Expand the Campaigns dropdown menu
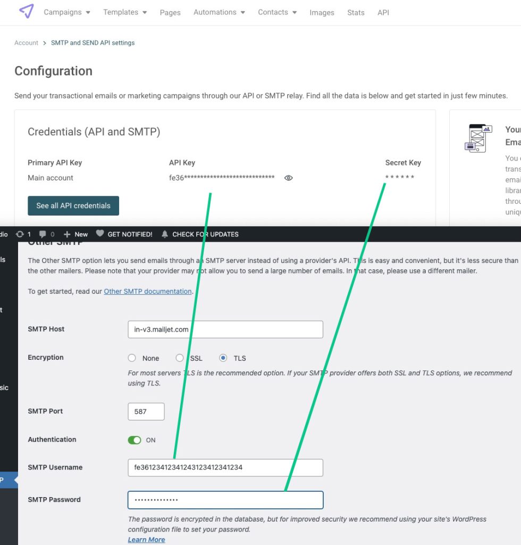The width and height of the screenshot is (521, 545). click(67, 12)
